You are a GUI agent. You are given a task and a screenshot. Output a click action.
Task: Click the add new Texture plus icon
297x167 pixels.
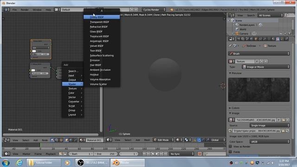click(262, 61)
